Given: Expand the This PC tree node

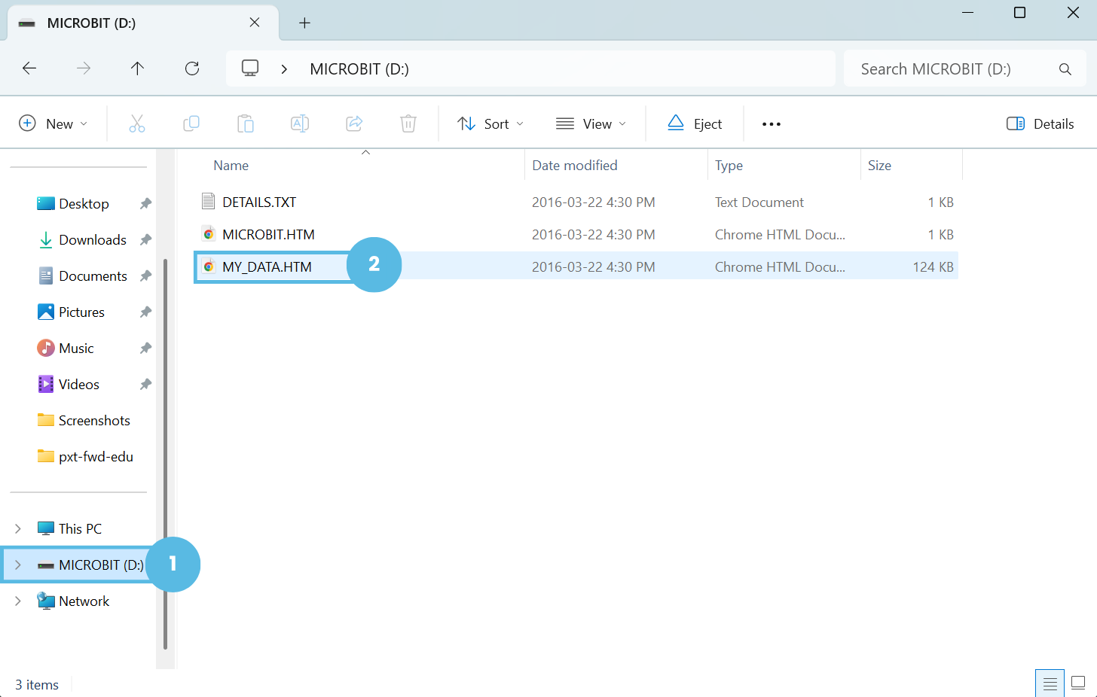Looking at the screenshot, I should [x=18, y=528].
